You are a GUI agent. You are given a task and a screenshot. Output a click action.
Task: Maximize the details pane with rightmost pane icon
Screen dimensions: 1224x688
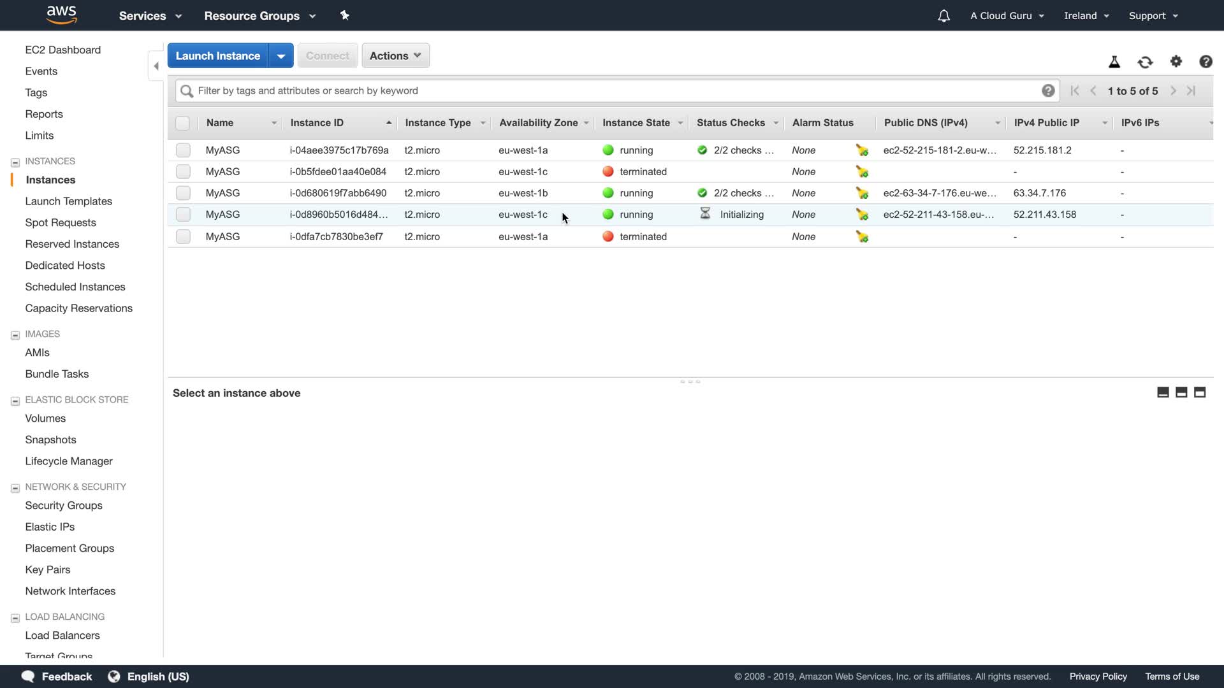[x=1200, y=392]
